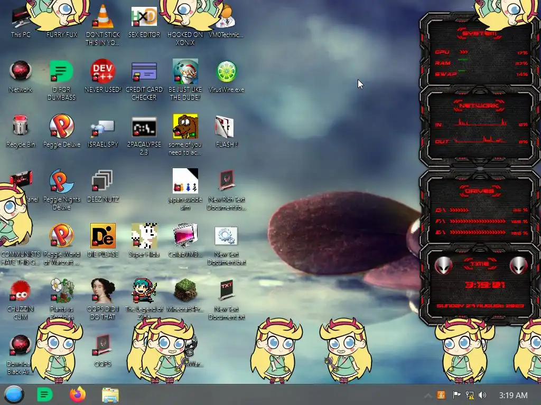
Task: Open the FLASH ! icon
Action: pos(226,131)
